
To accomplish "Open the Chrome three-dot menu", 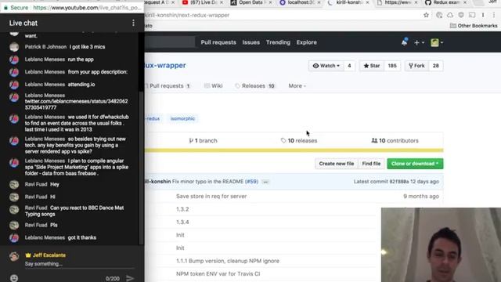I will 494,15.
